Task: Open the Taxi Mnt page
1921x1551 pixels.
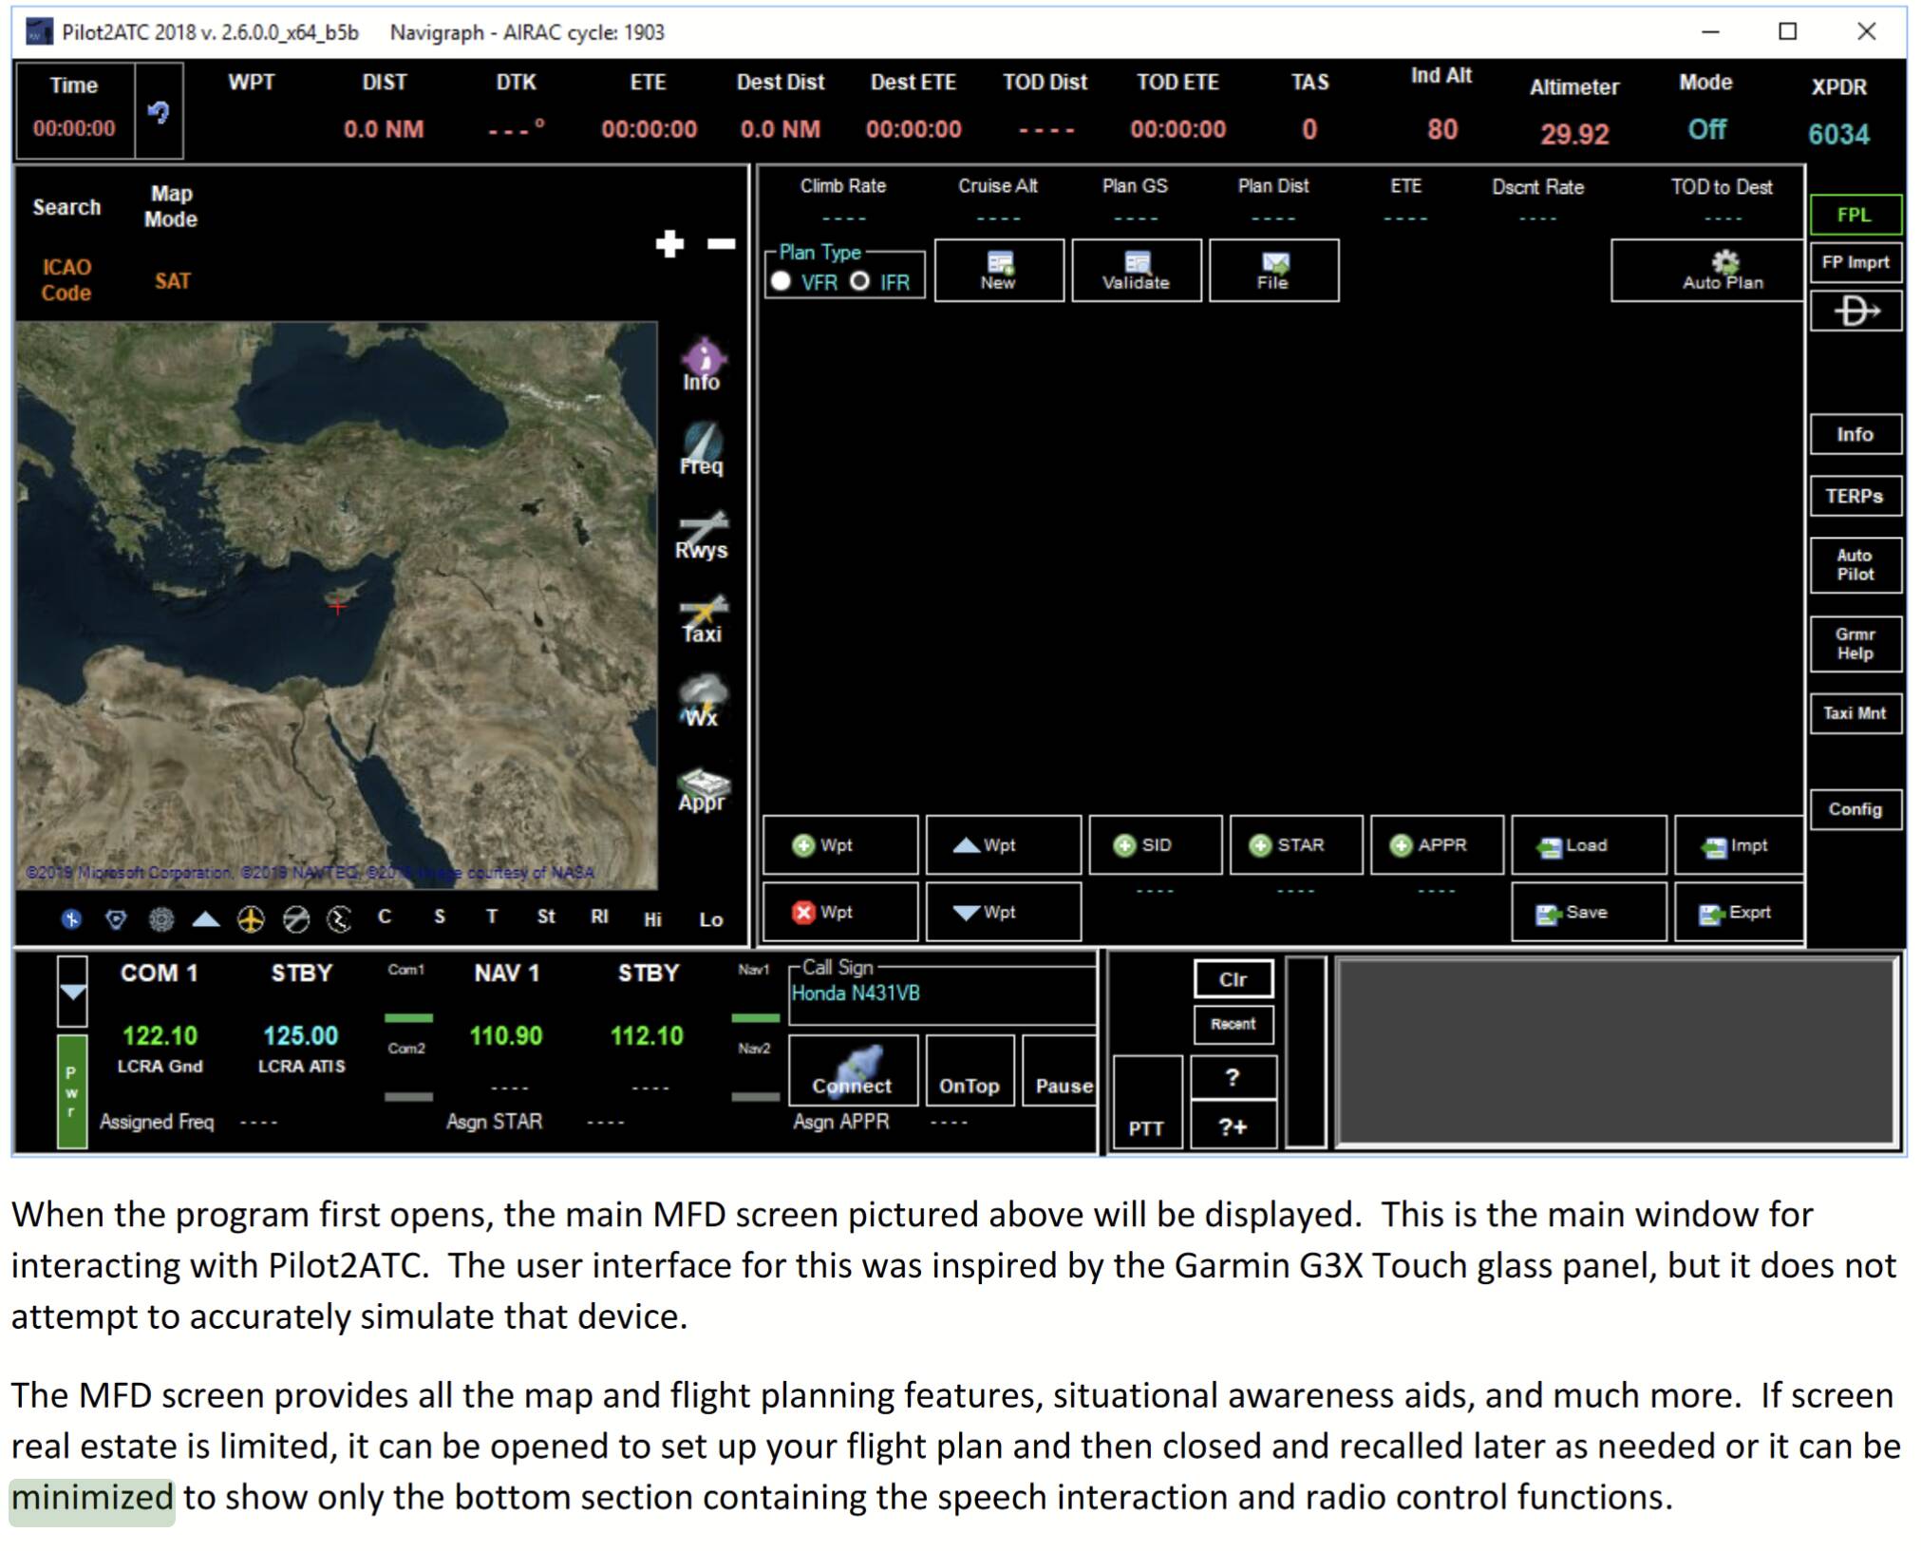Action: click(x=1855, y=713)
